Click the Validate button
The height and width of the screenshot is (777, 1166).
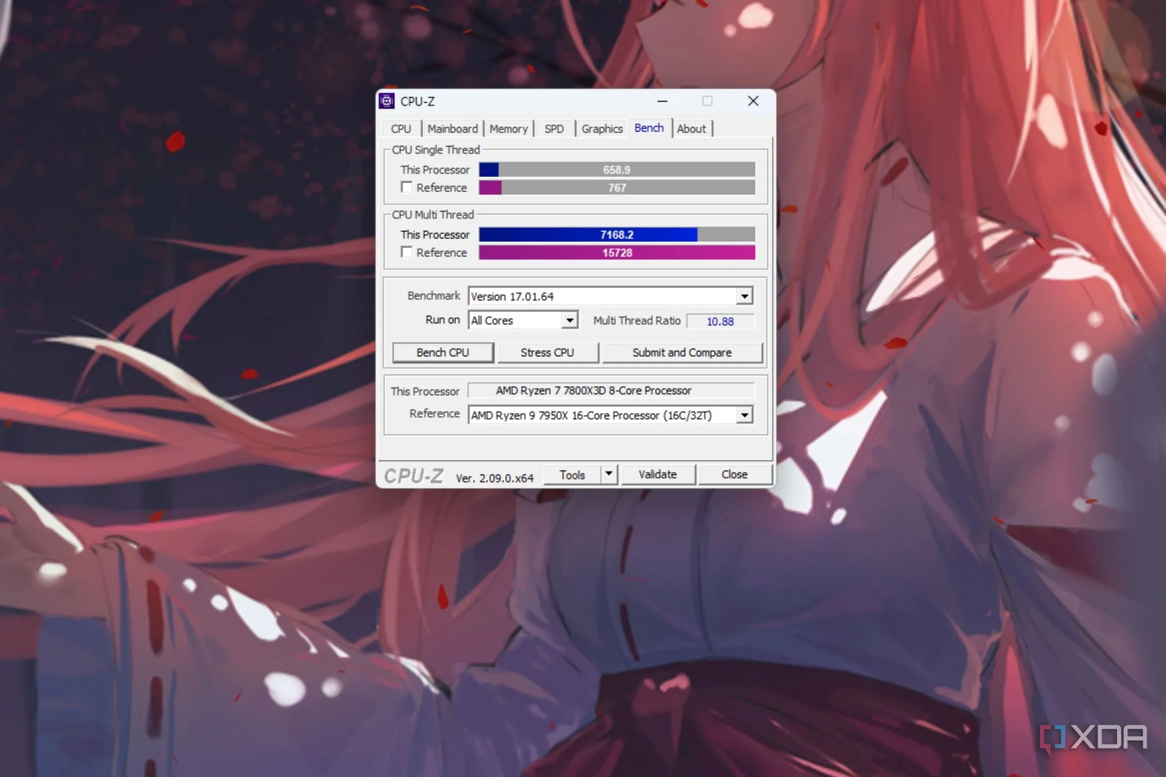[657, 475]
